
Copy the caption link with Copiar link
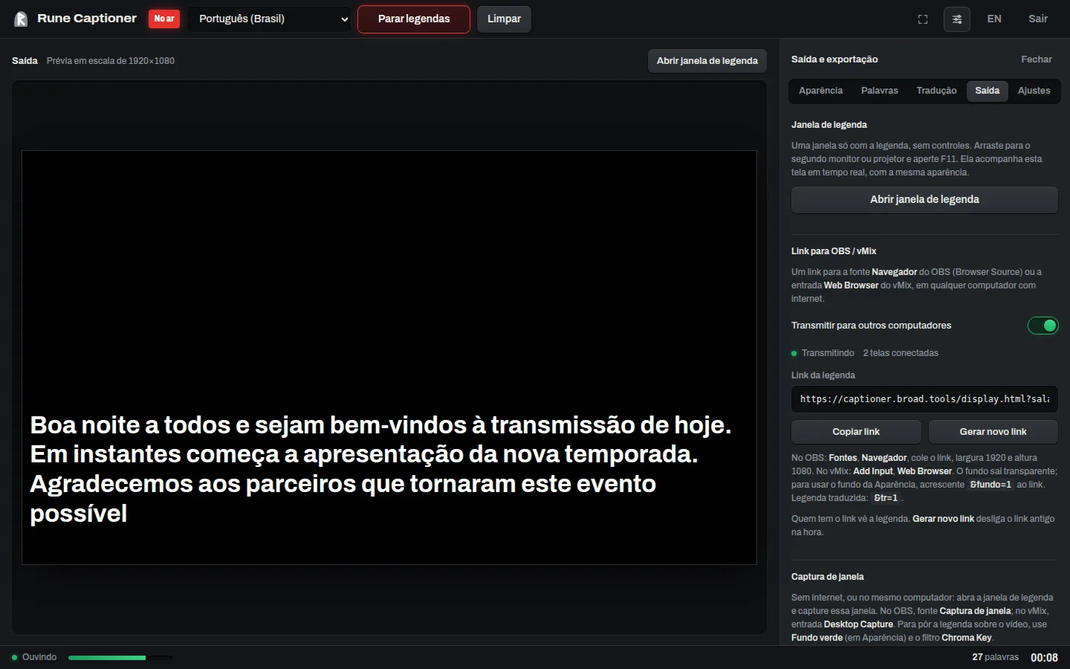tap(856, 432)
